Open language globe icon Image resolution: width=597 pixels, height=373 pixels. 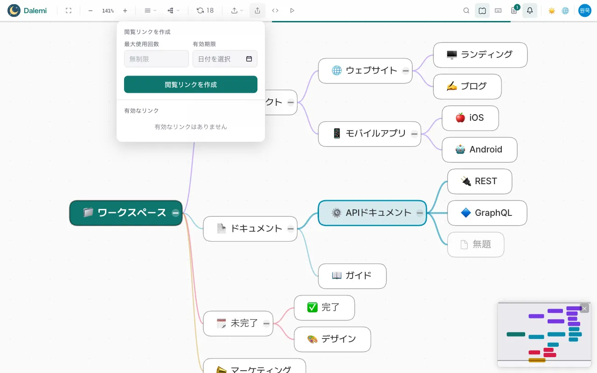[565, 10]
